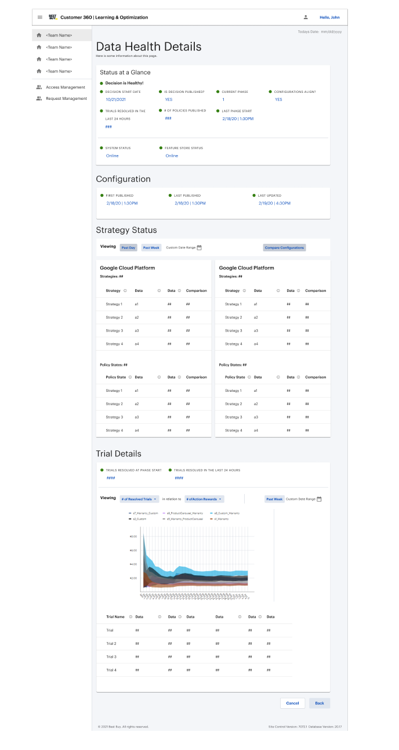
Task: Click the Compare Configurations button
Action: [284, 248]
